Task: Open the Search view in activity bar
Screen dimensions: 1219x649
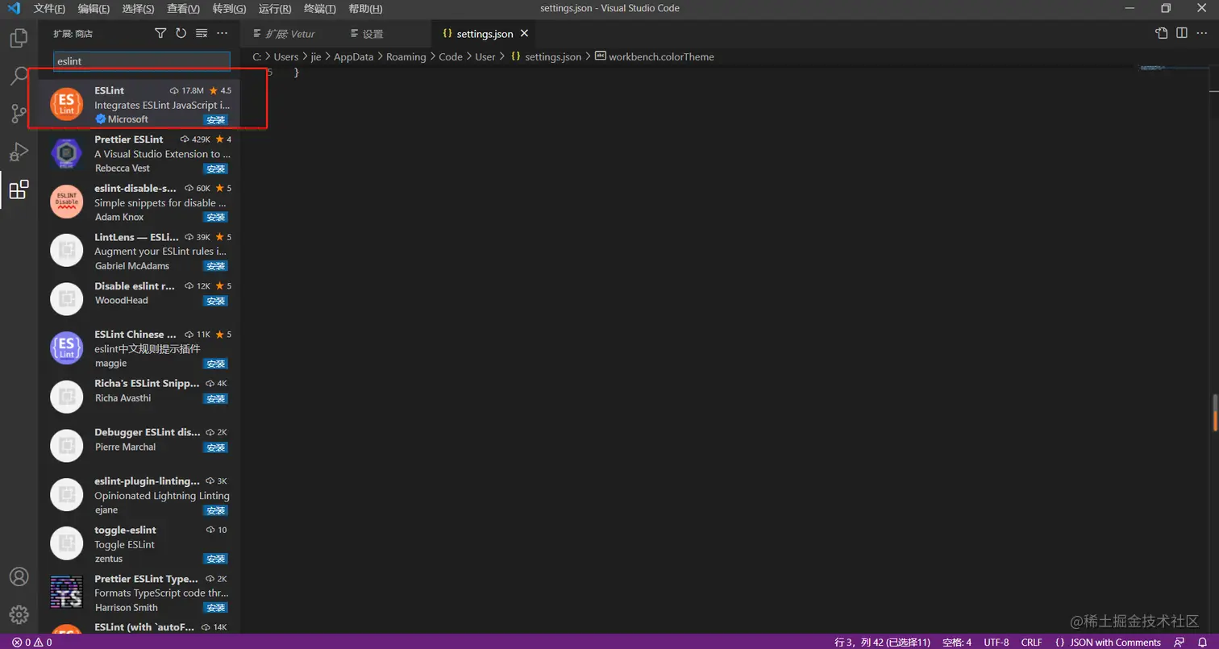Action: (x=19, y=76)
